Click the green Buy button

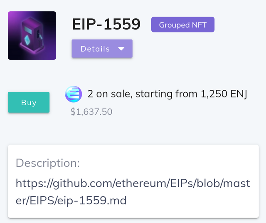point(29,102)
